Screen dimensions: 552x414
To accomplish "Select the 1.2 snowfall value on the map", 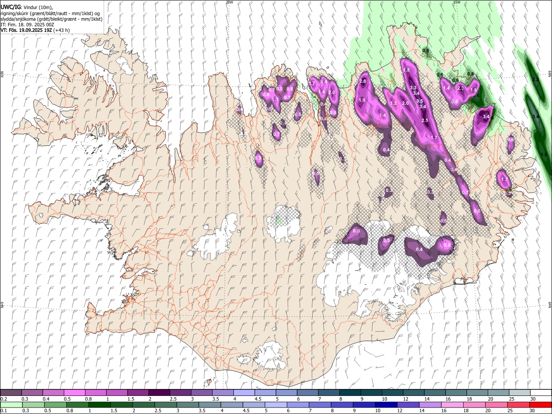I will click(x=393, y=103).
